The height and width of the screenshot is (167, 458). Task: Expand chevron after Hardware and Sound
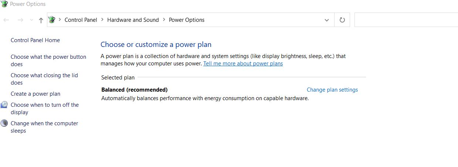164,20
